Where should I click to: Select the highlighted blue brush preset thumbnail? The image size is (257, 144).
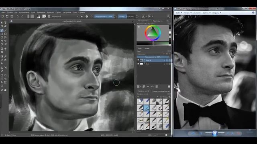(x=146, y=108)
